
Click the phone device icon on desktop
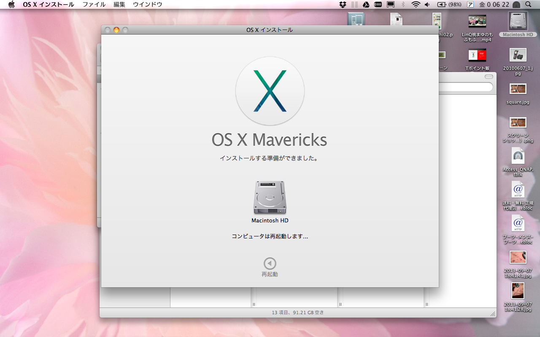point(356,19)
